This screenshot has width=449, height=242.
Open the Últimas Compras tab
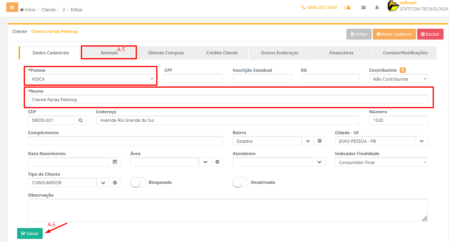[x=166, y=53]
